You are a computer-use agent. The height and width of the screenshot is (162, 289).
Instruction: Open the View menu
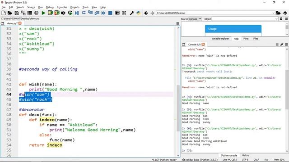click(x=94, y=7)
